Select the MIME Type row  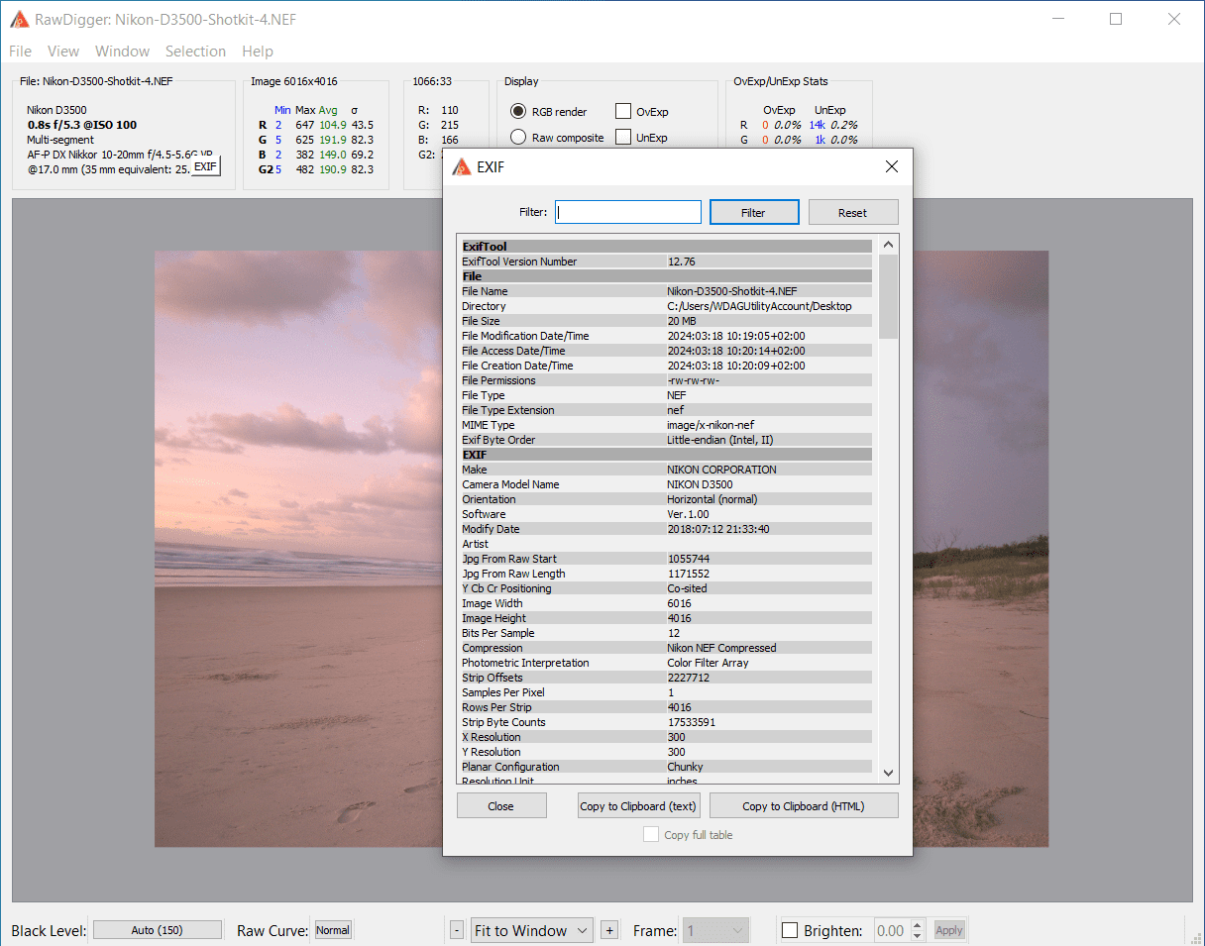(667, 425)
